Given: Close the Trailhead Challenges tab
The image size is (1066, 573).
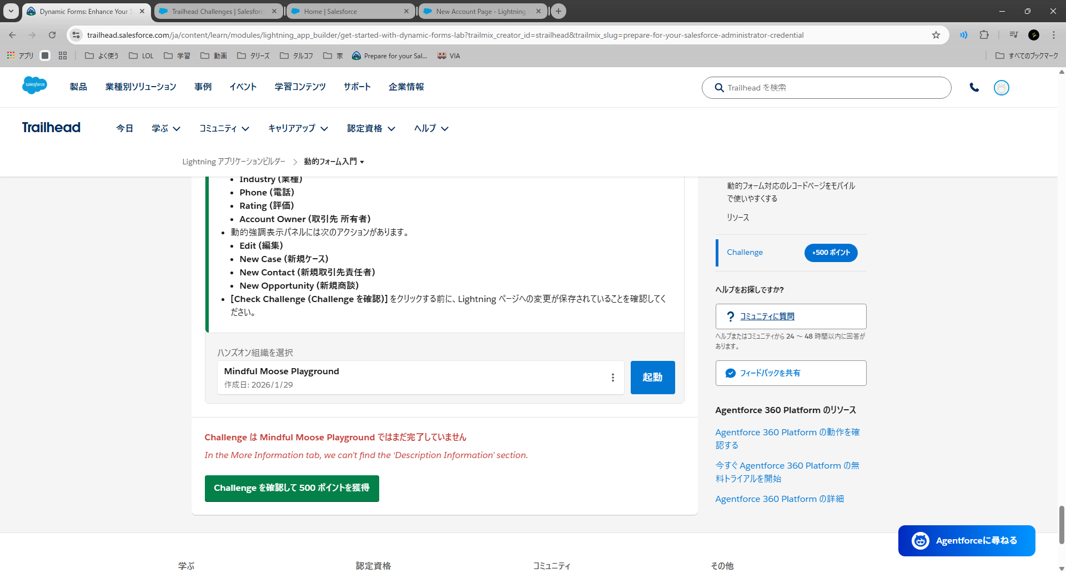Looking at the screenshot, I should (274, 11).
